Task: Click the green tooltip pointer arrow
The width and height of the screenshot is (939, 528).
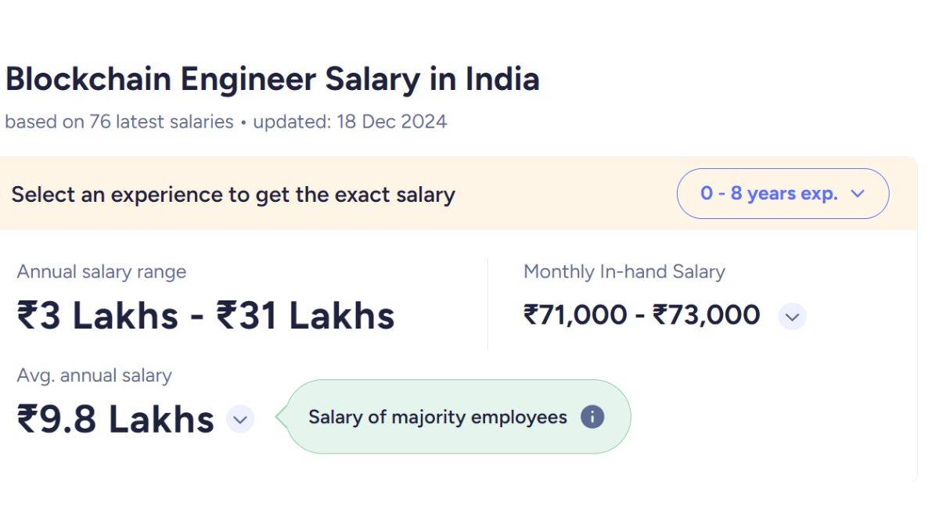Action: click(282, 417)
